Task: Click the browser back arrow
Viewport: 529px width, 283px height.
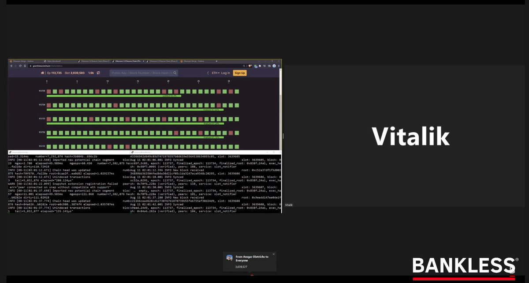Action: 11,66
